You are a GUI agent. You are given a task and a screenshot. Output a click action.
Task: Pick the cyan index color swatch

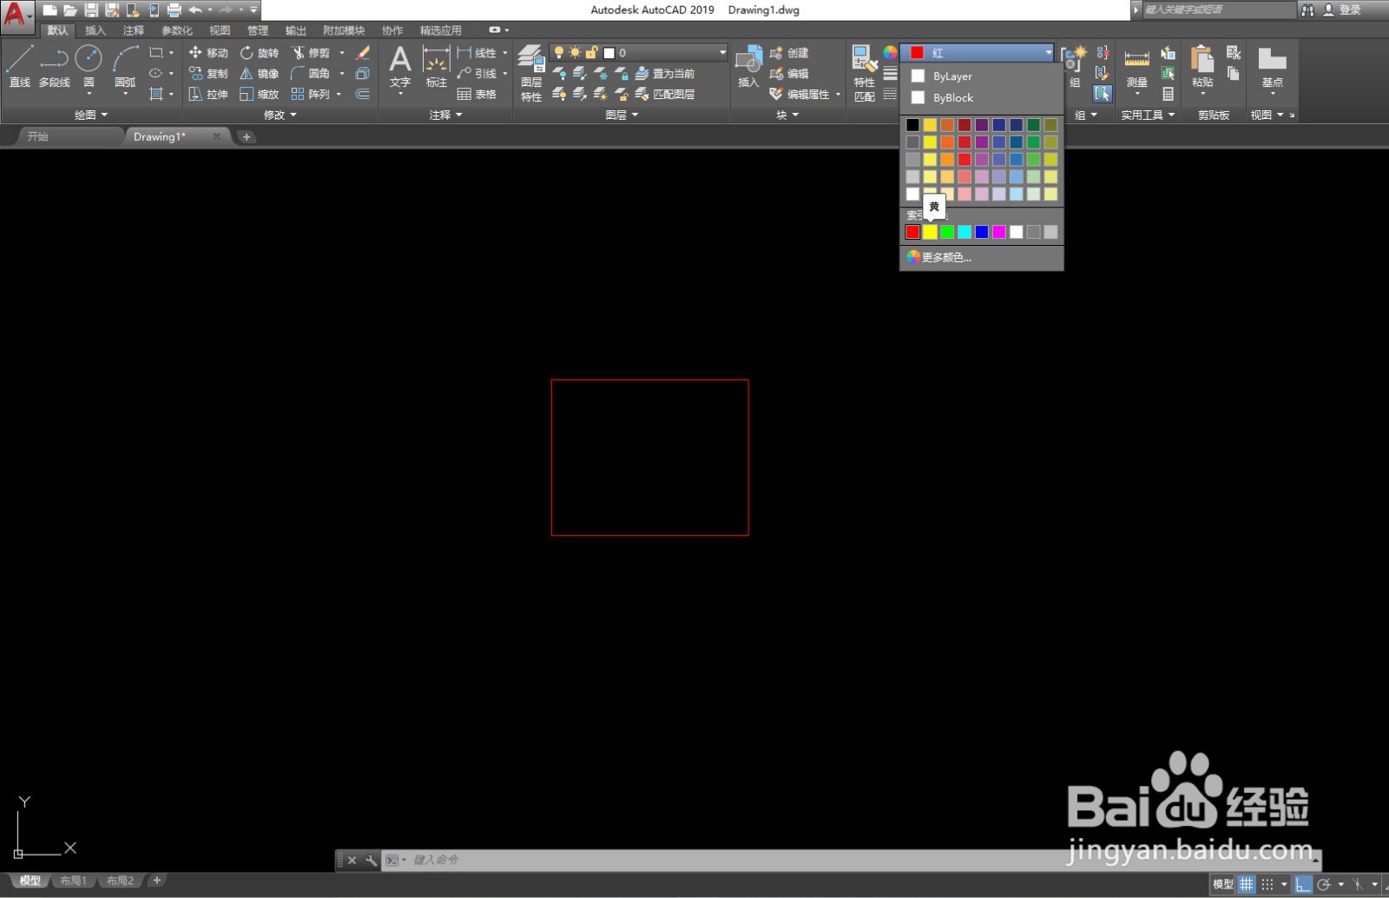click(964, 232)
